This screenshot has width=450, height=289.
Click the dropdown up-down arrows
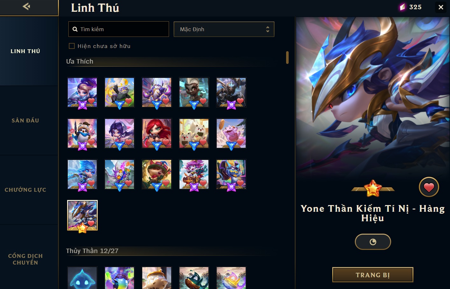coord(268,29)
